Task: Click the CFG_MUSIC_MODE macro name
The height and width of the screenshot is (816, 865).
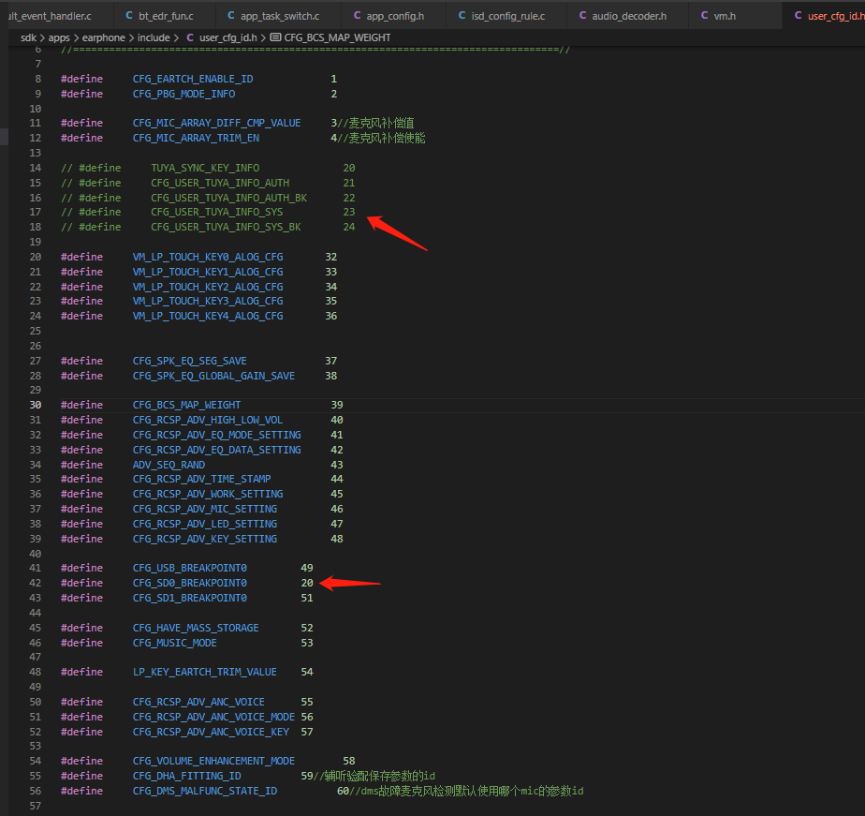Action: coord(175,643)
